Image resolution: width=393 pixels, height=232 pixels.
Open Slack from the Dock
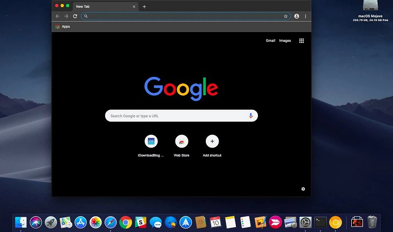[140, 222]
